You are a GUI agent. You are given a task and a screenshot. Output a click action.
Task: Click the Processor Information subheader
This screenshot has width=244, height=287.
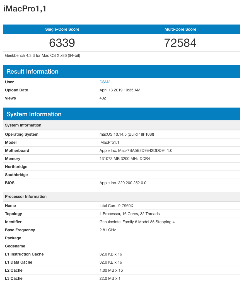[122, 196]
